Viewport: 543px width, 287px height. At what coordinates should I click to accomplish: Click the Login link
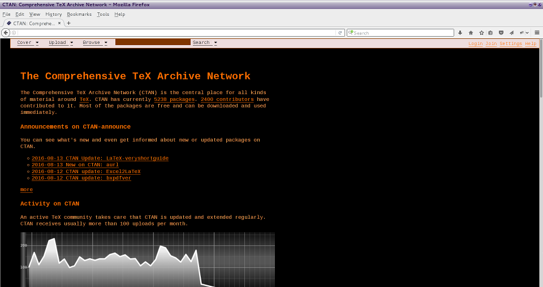point(476,43)
